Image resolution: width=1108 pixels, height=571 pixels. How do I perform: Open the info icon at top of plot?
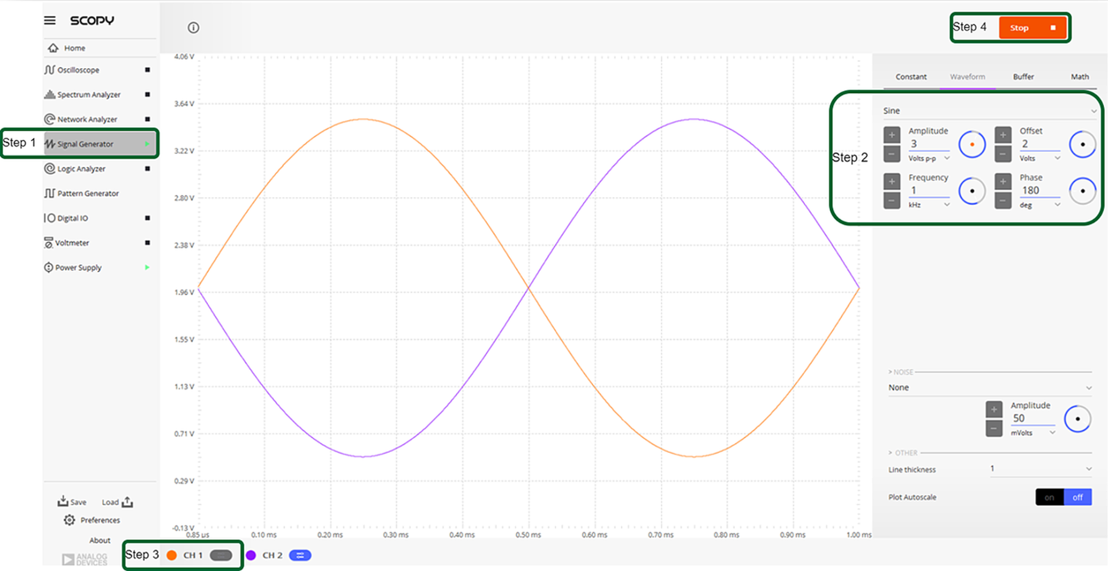click(191, 28)
